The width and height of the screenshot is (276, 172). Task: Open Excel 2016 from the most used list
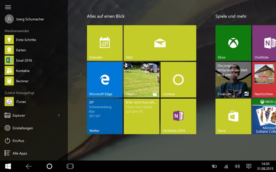coord(24,60)
